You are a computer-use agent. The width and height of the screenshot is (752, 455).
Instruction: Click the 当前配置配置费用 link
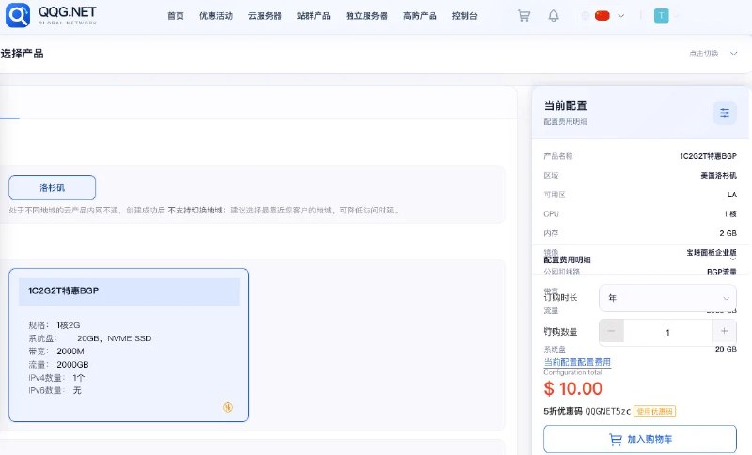pyautogui.click(x=577, y=362)
